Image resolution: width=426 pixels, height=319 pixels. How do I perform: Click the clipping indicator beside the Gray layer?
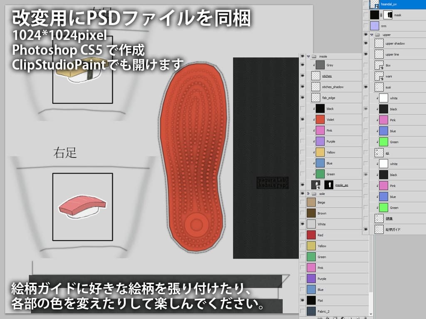[314, 65]
